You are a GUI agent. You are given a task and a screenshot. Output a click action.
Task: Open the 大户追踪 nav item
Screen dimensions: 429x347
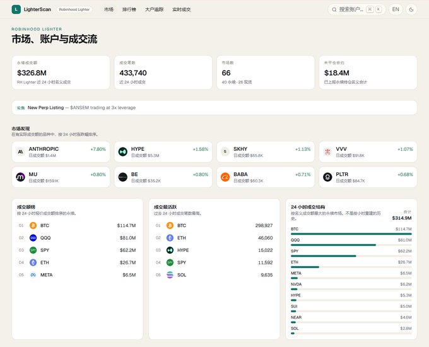pyautogui.click(x=155, y=9)
